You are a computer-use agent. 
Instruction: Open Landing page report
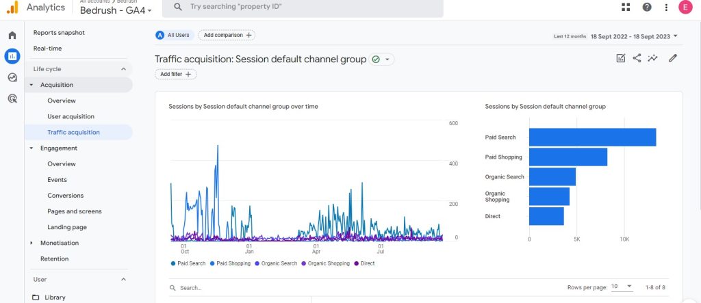(67, 228)
